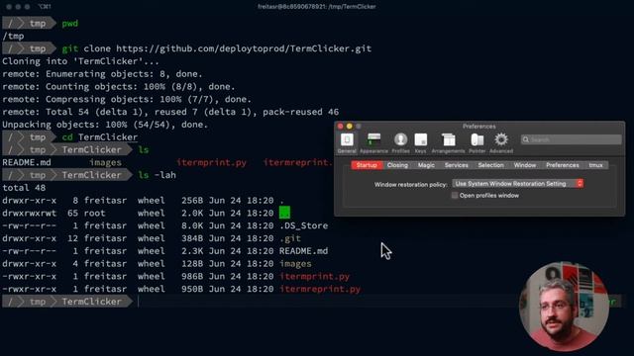Switch to the Selection tab
Screen dimensions: 634x356
490,165
